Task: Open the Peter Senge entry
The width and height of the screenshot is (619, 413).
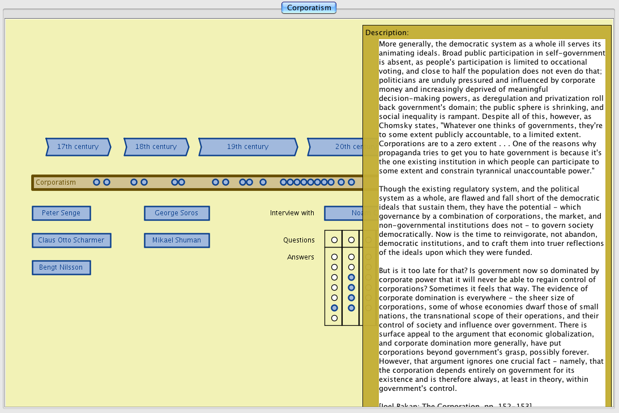Action: (x=61, y=213)
